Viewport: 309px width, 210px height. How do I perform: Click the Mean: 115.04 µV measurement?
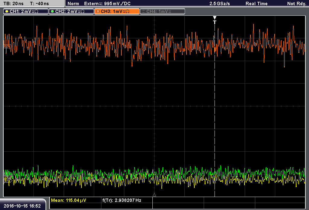[x=68, y=200]
